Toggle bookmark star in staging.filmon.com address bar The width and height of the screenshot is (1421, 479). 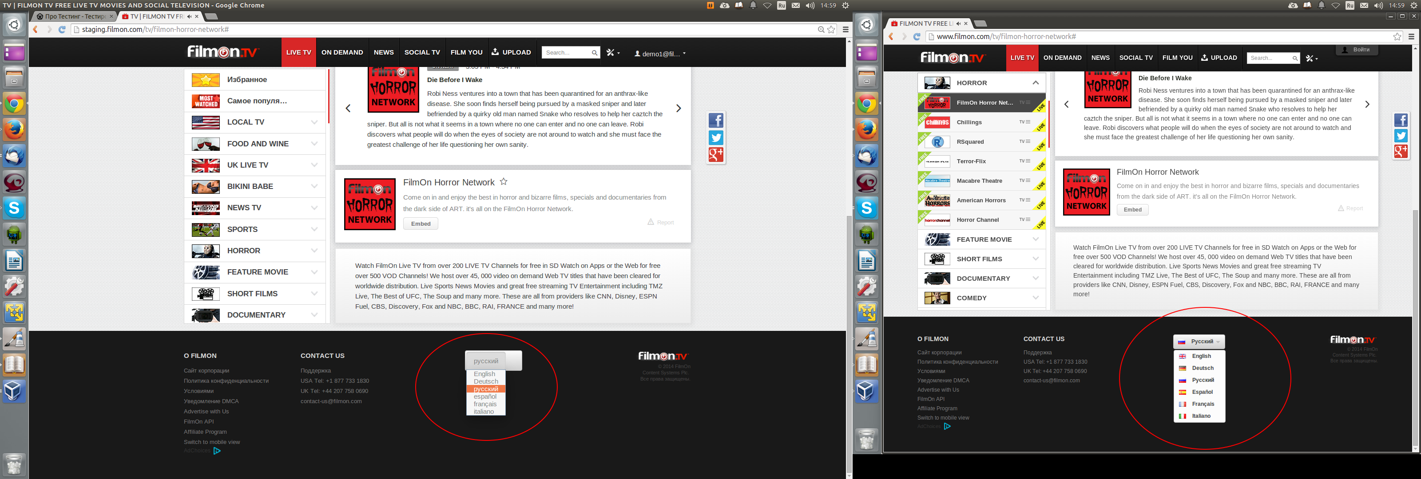click(831, 30)
